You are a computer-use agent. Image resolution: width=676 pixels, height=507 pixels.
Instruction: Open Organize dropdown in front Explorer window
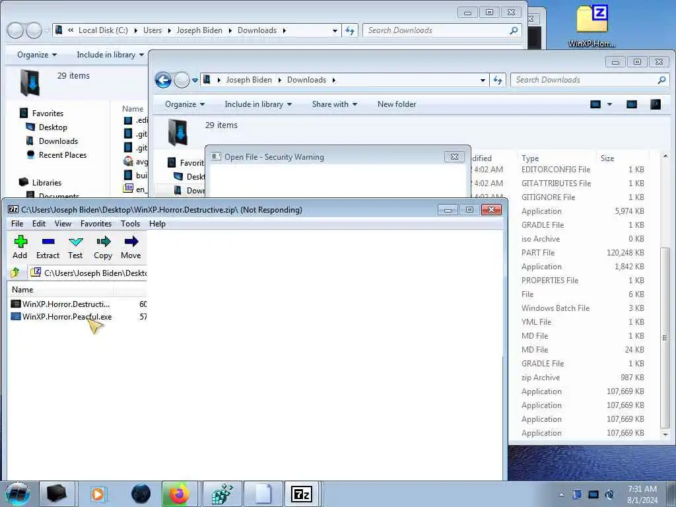click(185, 104)
